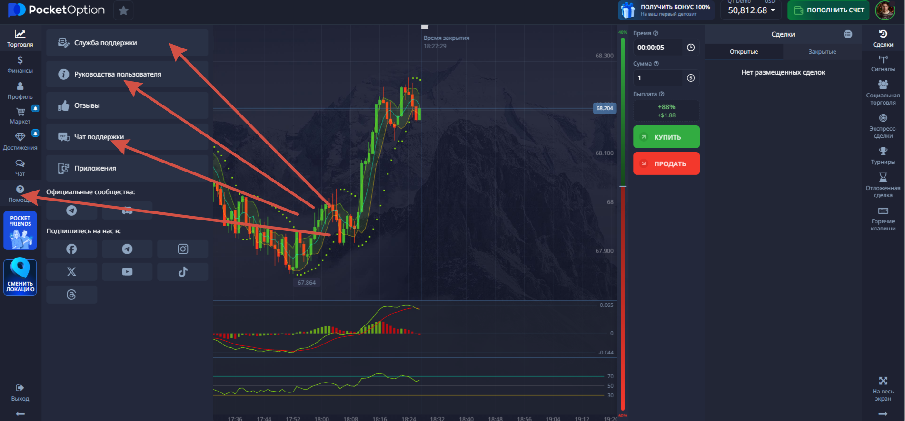
Task: Open the time picker clock icon
Action: (x=691, y=48)
